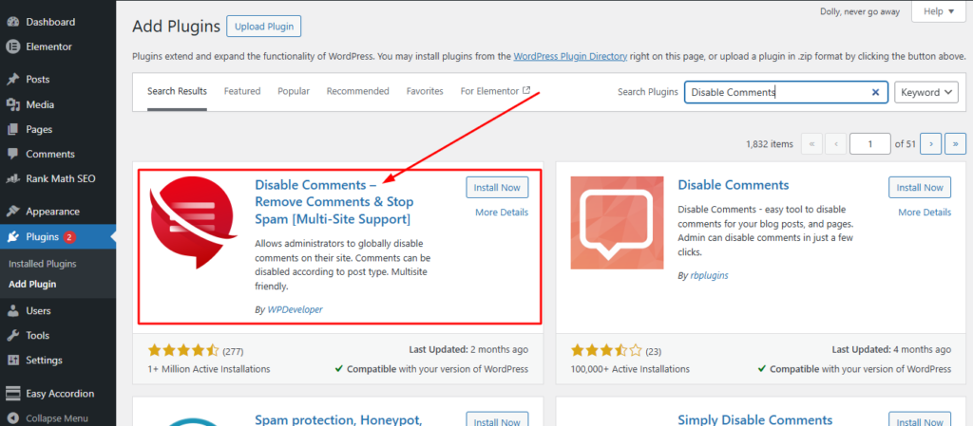Screen dimensions: 973x426
Task: Open Disable Comments – Remove Comments title link
Action: point(334,202)
